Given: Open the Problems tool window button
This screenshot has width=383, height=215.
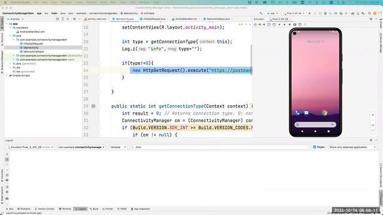Looking at the screenshot, I should [x=24, y=209].
